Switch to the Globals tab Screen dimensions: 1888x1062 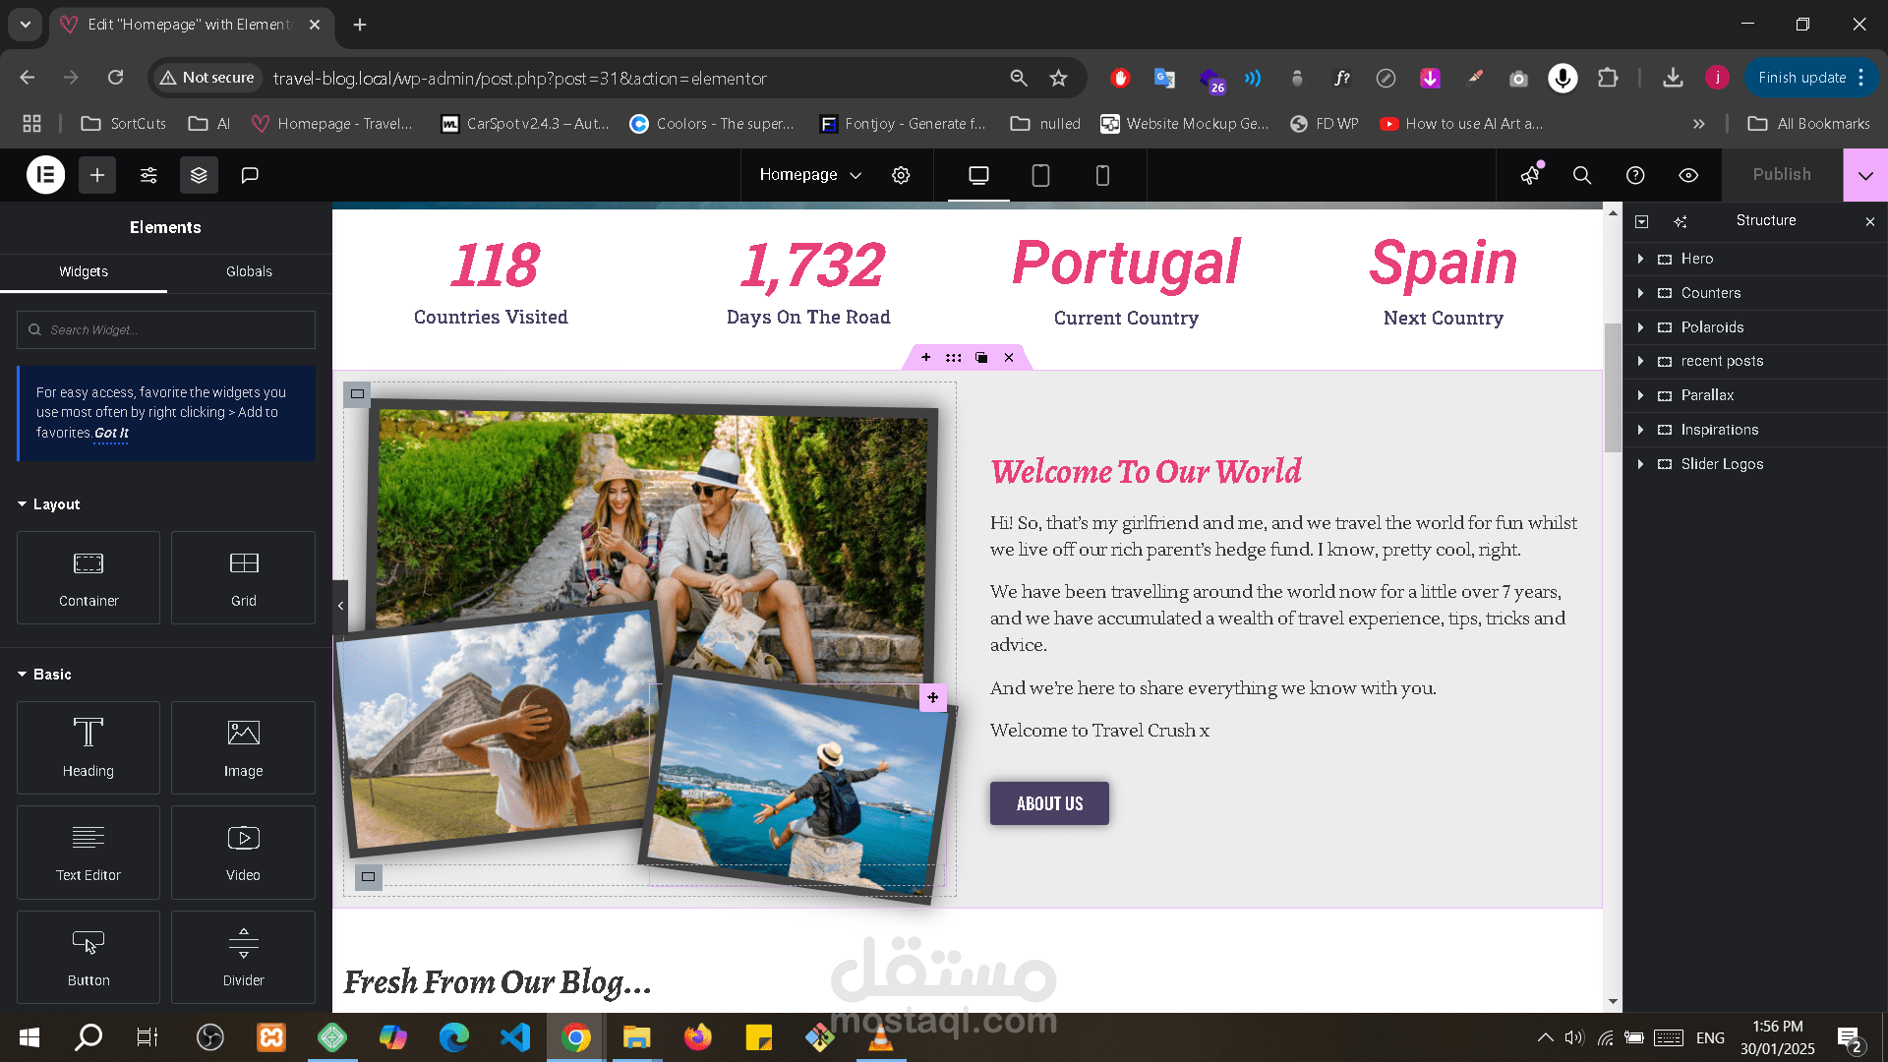coord(249,271)
